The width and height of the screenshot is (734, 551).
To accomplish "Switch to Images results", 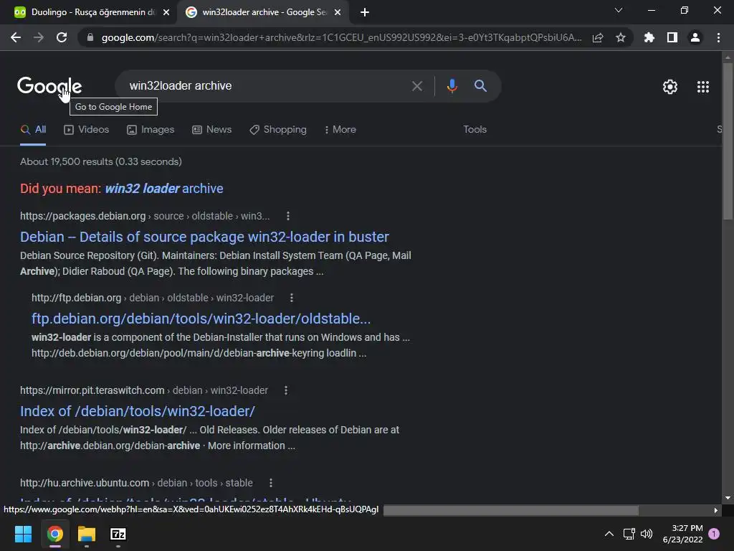I will (x=151, y=130).
